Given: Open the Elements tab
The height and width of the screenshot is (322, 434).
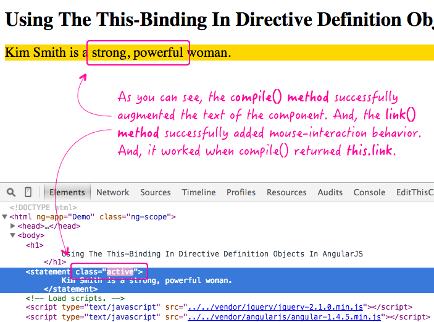Looking at the screenshot, I should 67,192.
